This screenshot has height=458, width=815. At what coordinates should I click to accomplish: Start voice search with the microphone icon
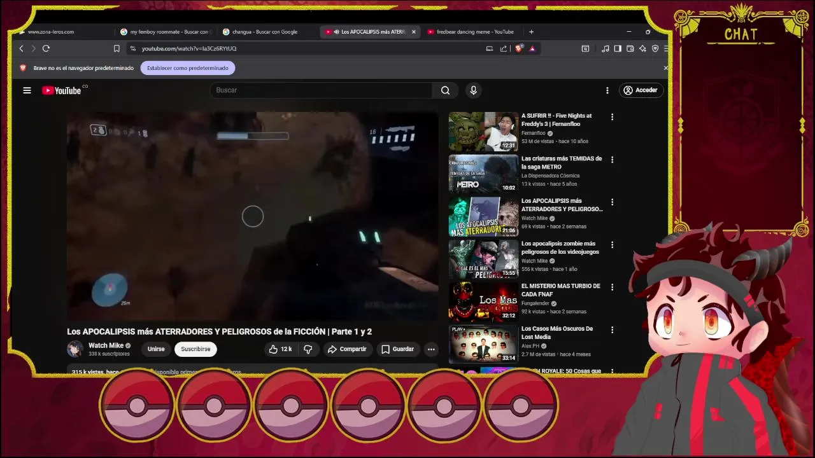(x=473, y=90)
